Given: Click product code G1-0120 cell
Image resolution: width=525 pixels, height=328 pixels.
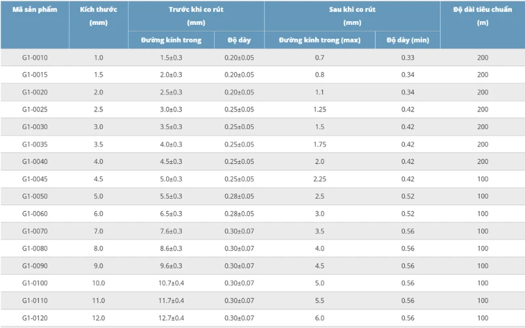Looking at the screenshot, I should tap(35, 318).
